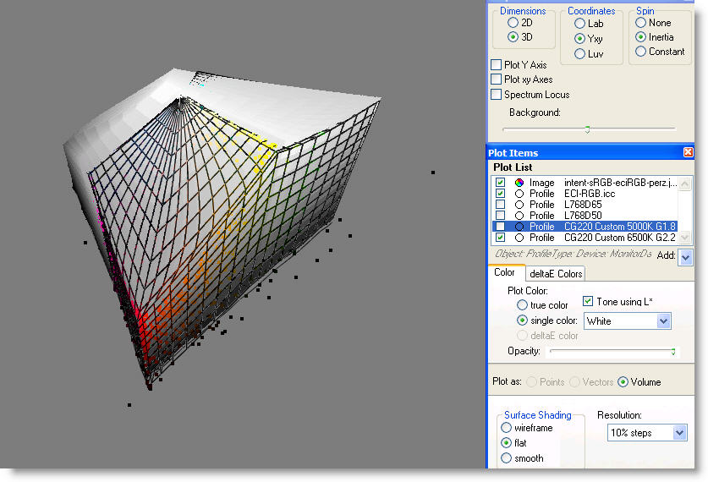
Task: Set Spin to Constant
Action: pyautogui.click(x=641, y=52)
